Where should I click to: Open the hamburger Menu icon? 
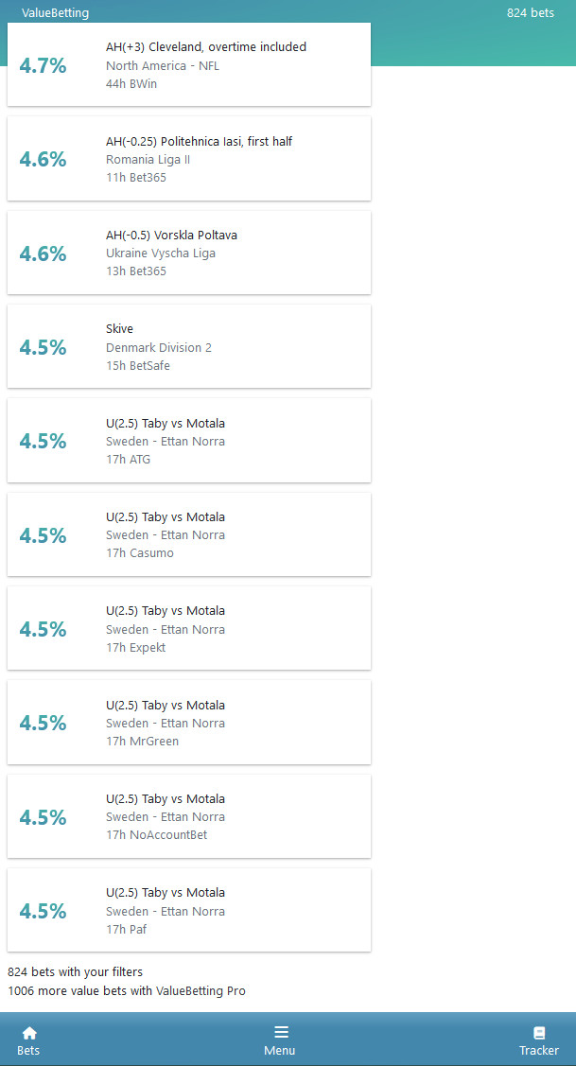click(281, 1032)
